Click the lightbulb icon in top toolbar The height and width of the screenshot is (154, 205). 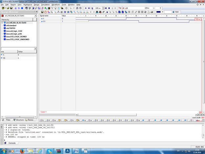pos(56,8)
